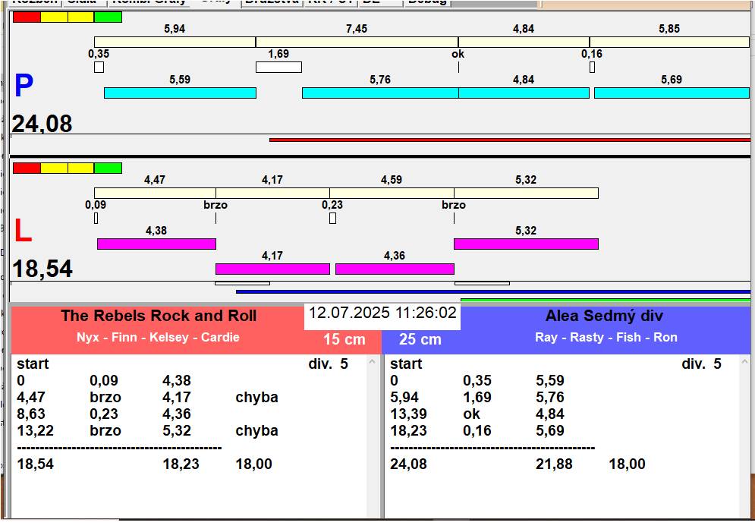Click the second yellow light in the L lane
The image size is (755, 532).
[x=81, y=168]
